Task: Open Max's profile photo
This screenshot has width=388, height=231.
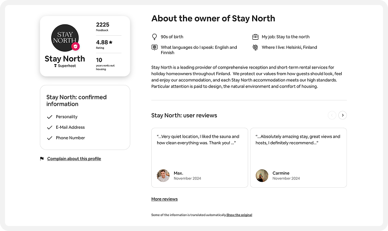Action: pyautogui.click(x=163, y=175)
